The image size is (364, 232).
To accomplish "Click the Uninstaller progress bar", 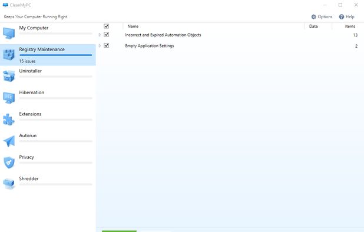I will point(56,77).
